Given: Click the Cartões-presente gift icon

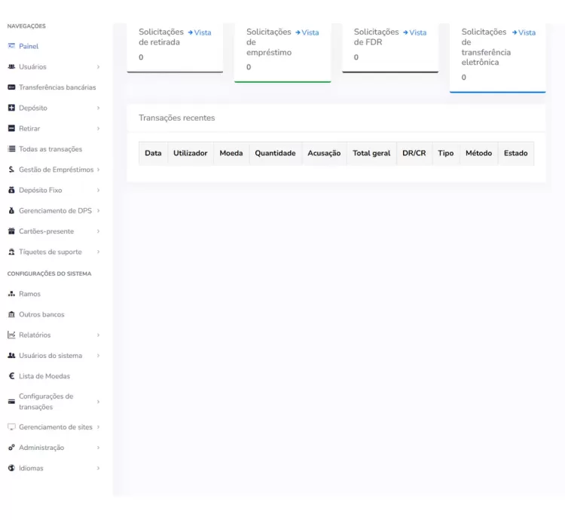Looking at the screenshot, I should [11, 231].
